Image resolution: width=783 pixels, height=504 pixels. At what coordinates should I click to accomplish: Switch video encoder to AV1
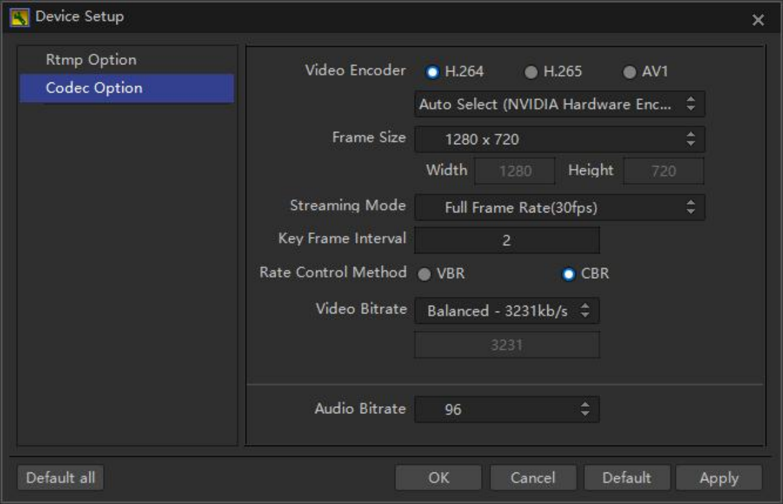pyautogui.click(x=629, y=73)
